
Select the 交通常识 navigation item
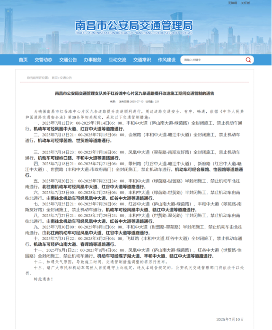click(x=142, y=60)
